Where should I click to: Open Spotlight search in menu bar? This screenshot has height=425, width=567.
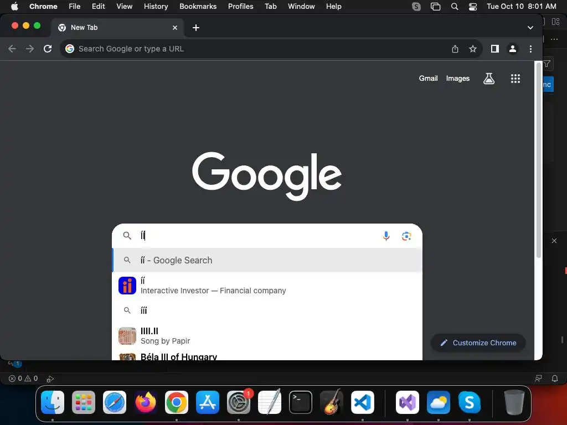[455, 7]
